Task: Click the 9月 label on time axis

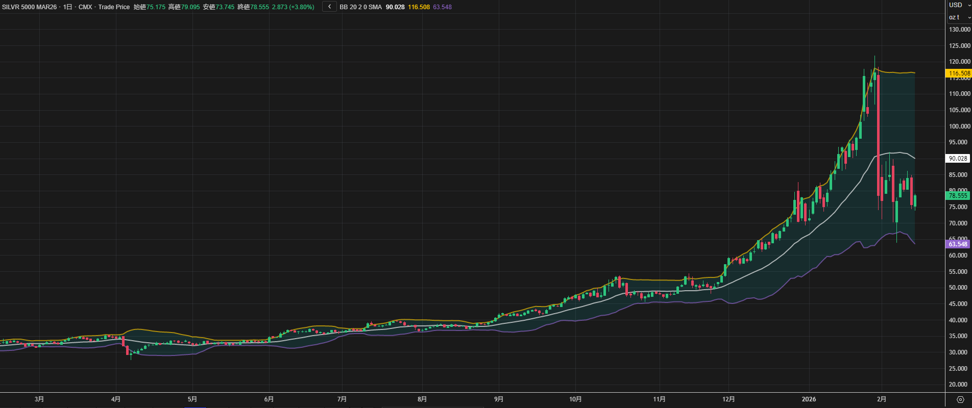Action: click(499, 399)
